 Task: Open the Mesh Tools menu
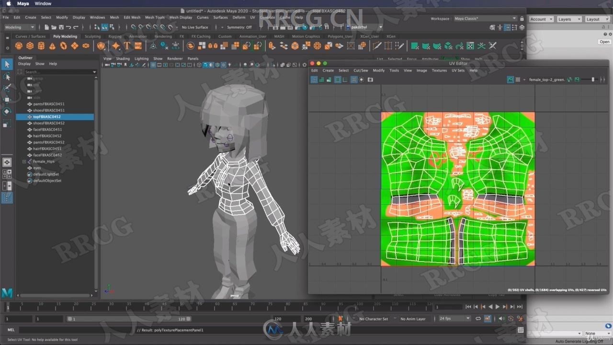(155, 17)
